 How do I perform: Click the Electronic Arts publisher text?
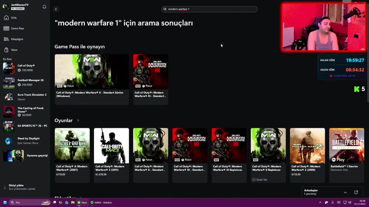click(x=339, y=170)
